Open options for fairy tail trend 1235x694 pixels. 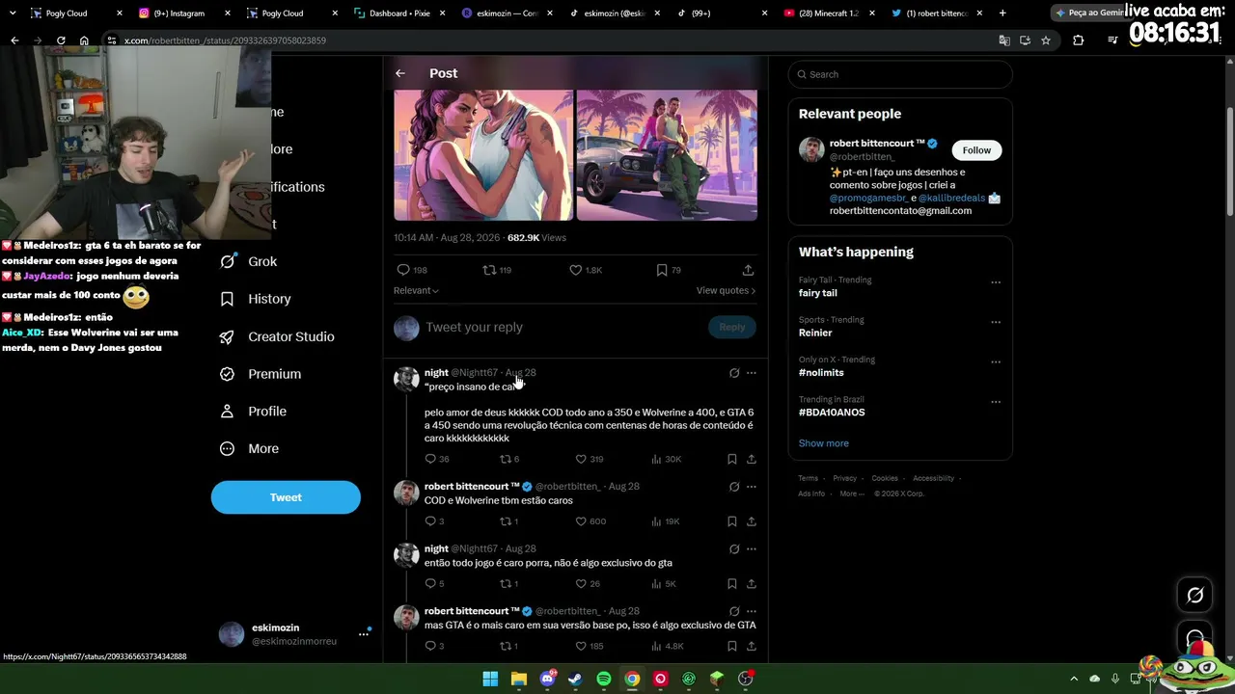[x=996, y=282]
